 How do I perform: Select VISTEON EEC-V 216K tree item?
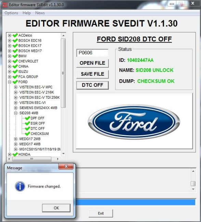pos(37,92)
